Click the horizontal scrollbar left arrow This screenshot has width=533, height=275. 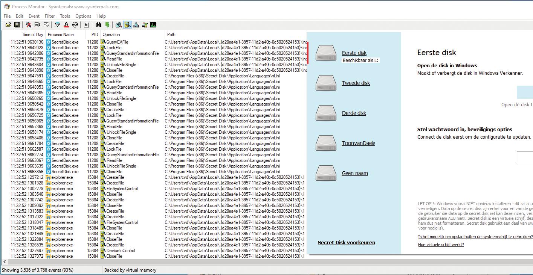(5, 261)
